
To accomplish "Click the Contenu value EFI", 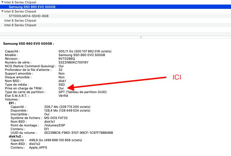I will [47, 129].
